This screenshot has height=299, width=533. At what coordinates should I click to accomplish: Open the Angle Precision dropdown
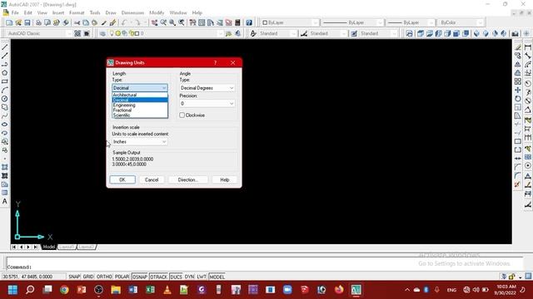click(207, 103)
